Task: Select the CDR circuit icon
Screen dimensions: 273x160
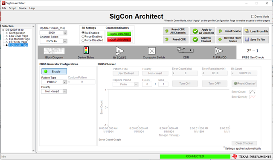Action: pos(185,50)
